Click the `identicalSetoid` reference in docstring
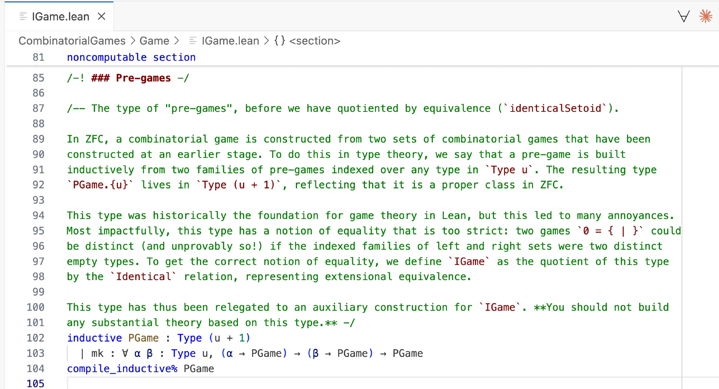 click(555, 109)
